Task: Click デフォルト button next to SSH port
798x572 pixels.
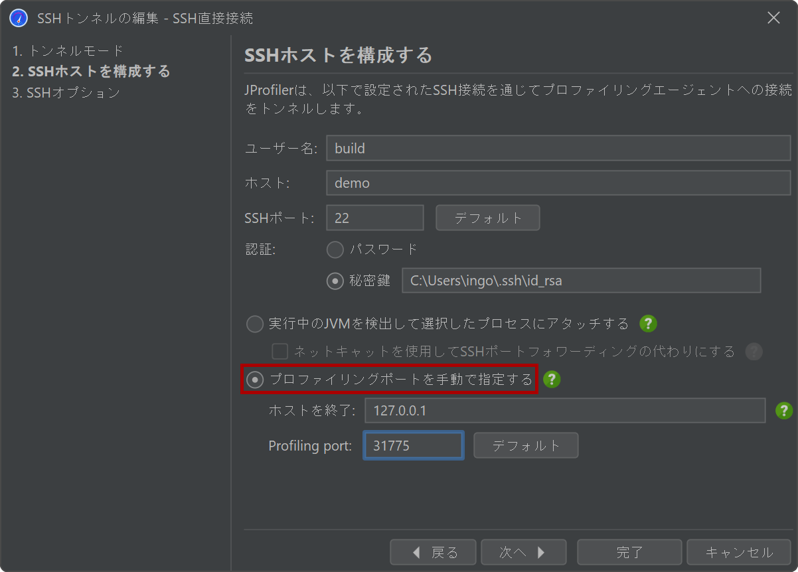Action: (488, 218)
